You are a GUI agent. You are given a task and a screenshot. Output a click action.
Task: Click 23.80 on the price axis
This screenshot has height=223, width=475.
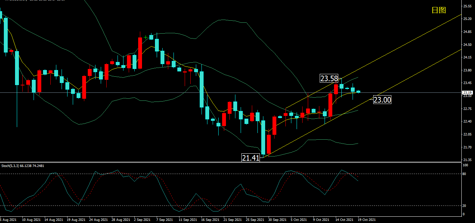[x=467, y=70]
